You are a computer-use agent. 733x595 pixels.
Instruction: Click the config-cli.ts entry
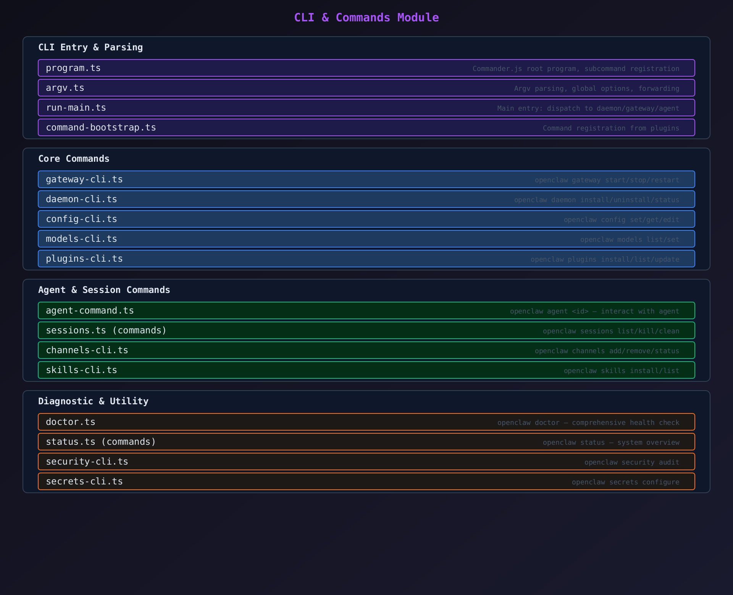click(x=366, y=219)
